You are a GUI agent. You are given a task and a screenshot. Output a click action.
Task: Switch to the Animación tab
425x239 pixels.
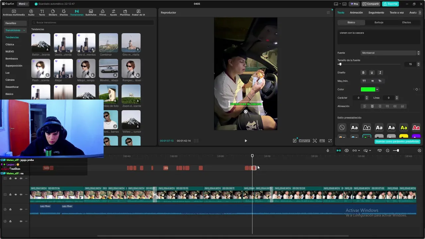[356, 13]
